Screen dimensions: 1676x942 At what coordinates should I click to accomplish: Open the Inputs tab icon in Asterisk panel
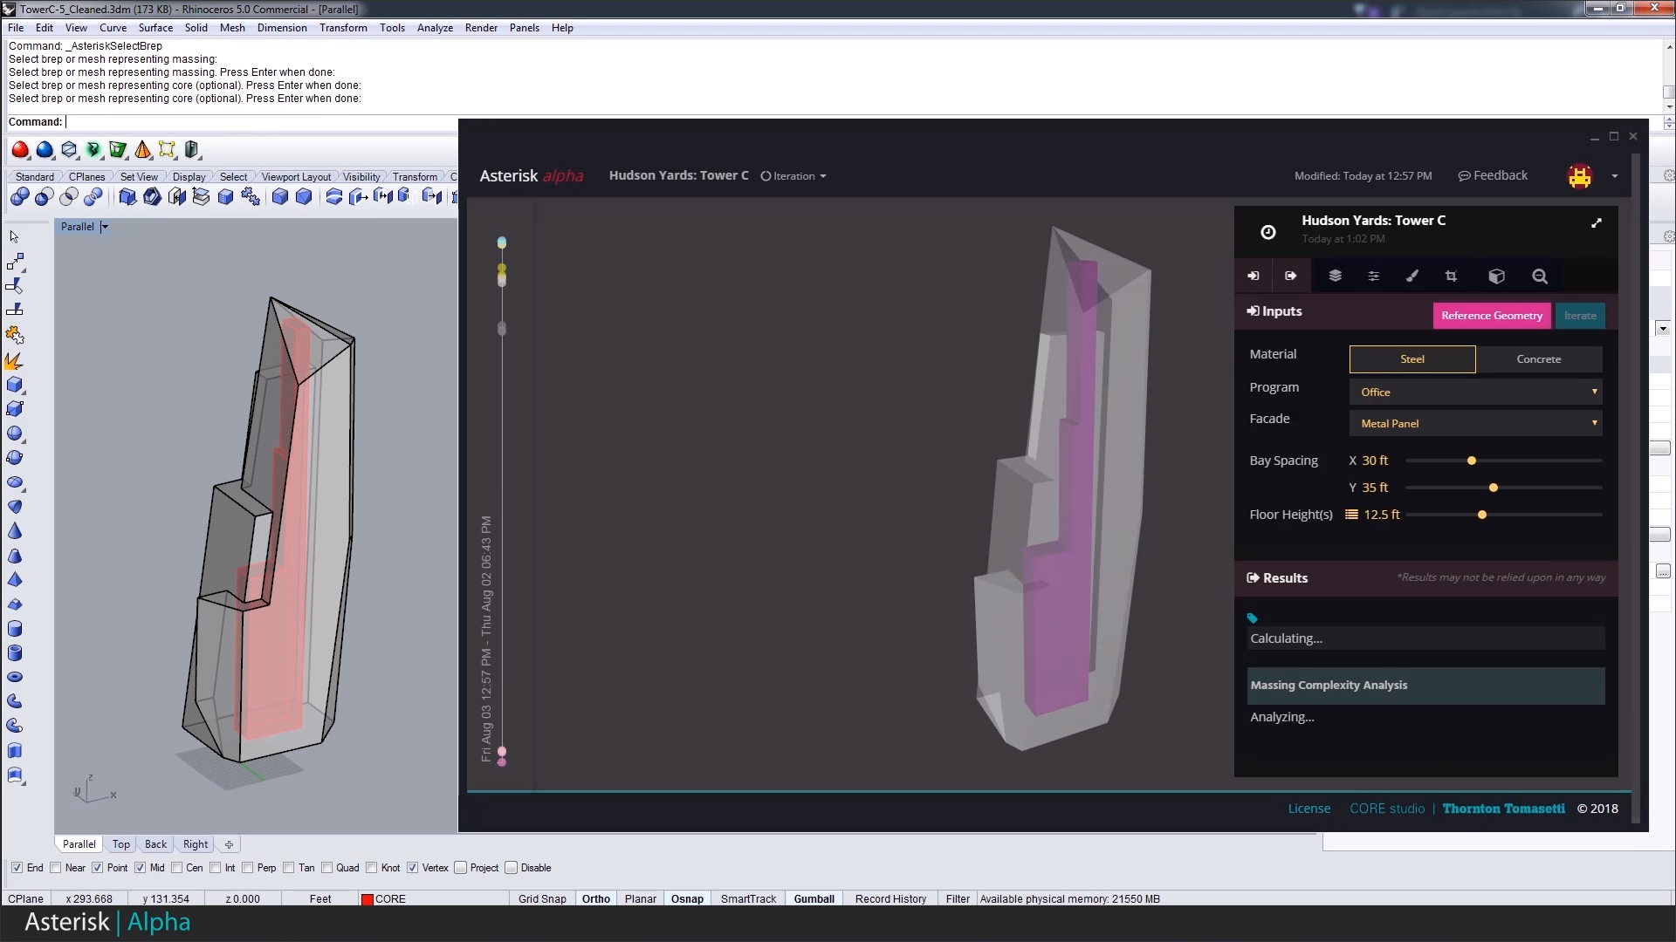[x=1254, y=276]
